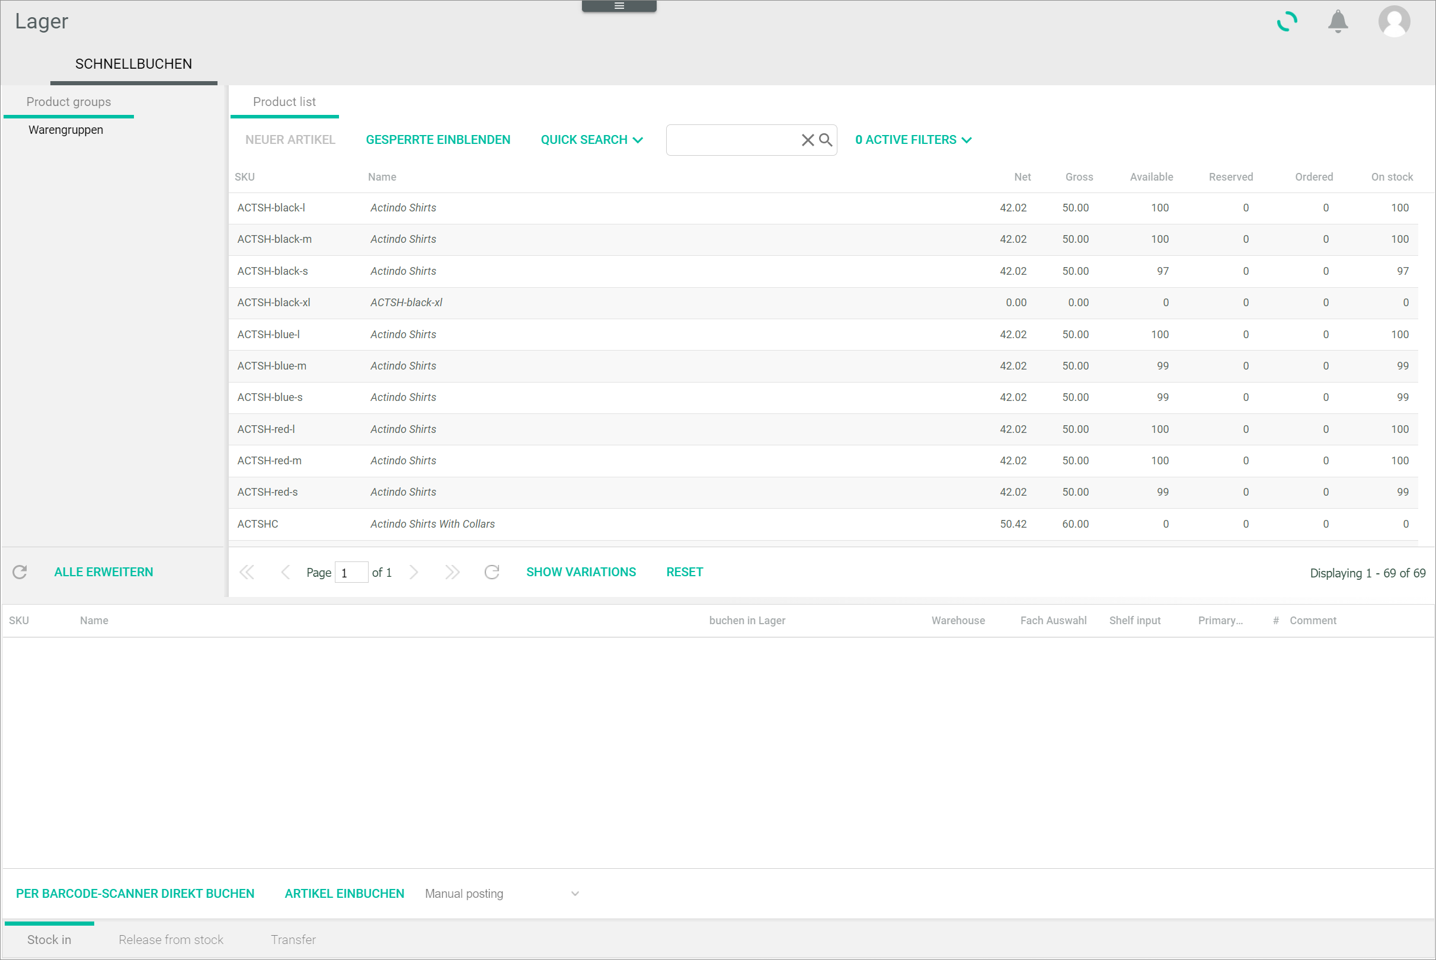Image resolution: width=1436 pixels, height=960 pixels.
Task: Select the ACTSH-red-m row
Action: point(823,460)
